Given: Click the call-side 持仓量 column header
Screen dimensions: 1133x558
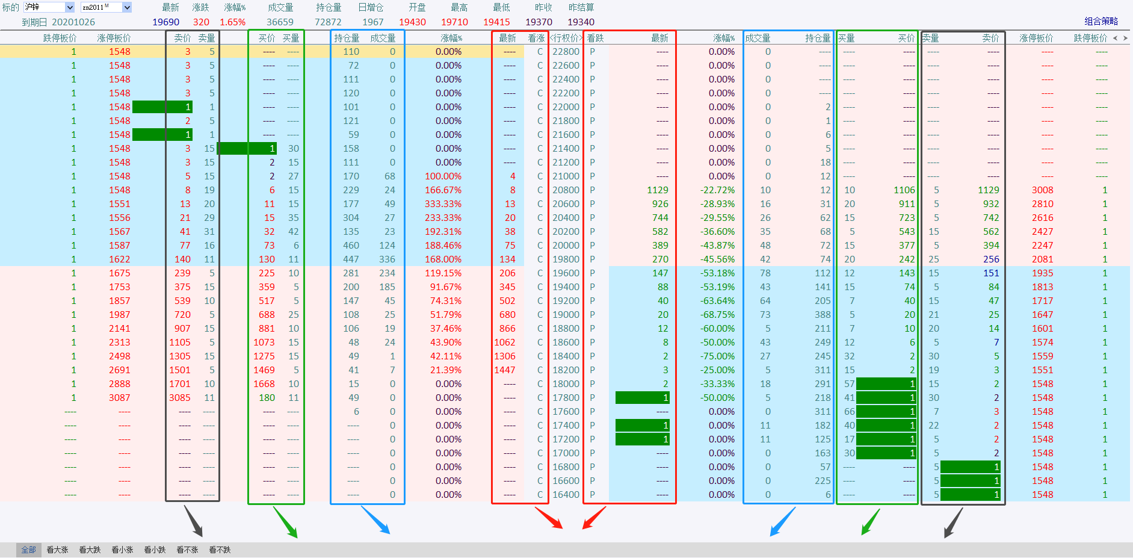Looking at the screenshot, I should click(347, 38).
